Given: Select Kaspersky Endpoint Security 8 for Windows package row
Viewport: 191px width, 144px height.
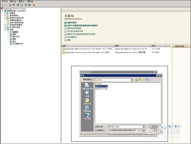Looking at the screenshot, I should pyautogui.click(x=116, y=49).
